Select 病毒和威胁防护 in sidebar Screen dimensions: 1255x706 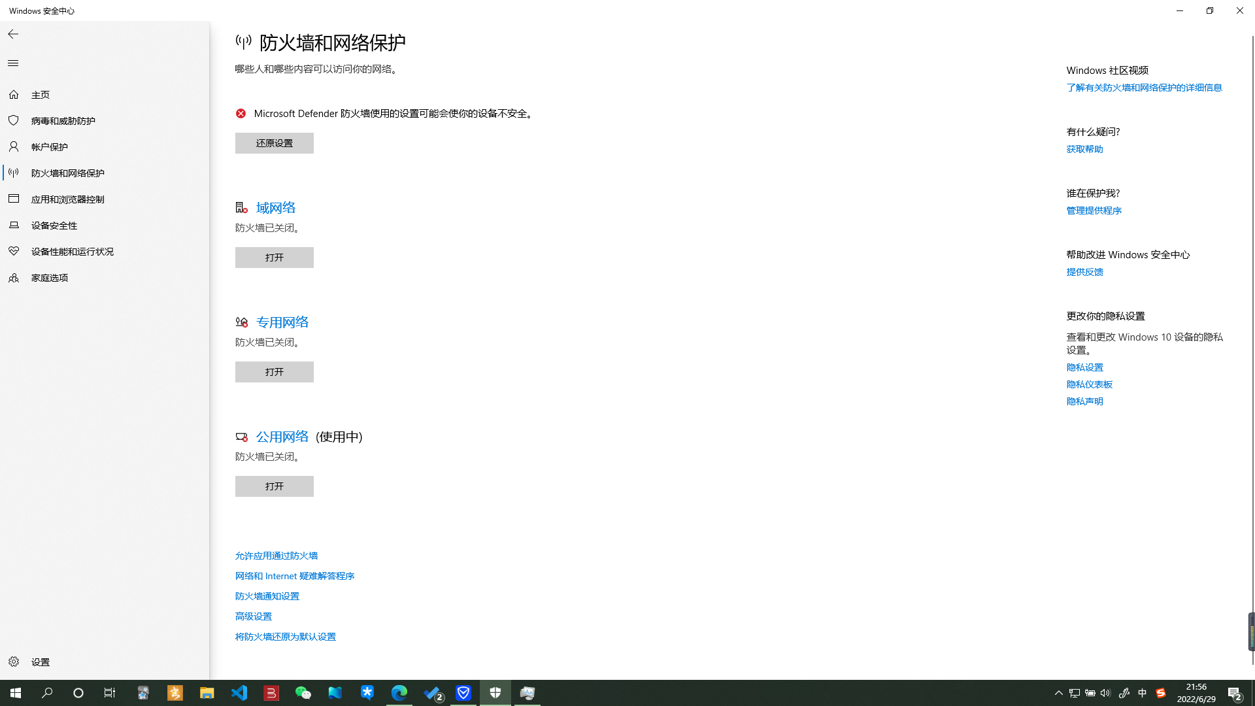click(105, 121)
